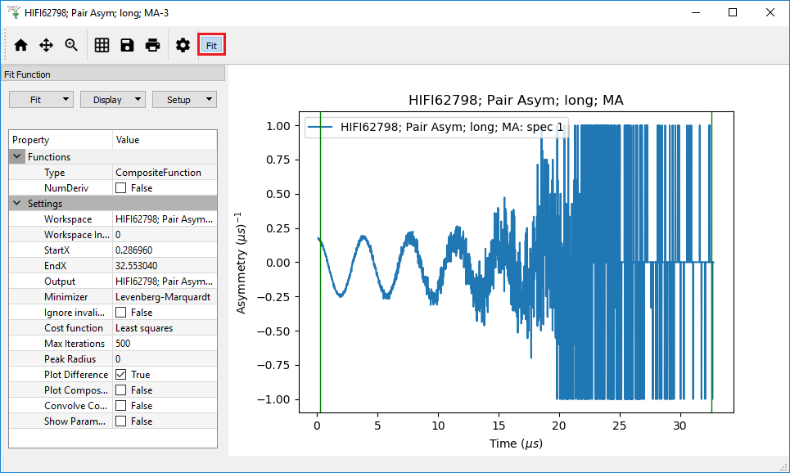
Task: Toggle the grid lines icon
Action: click(x=102, y=46)
